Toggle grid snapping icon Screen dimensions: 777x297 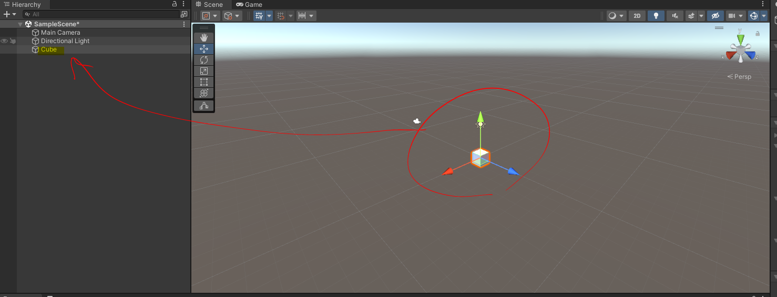281,16
